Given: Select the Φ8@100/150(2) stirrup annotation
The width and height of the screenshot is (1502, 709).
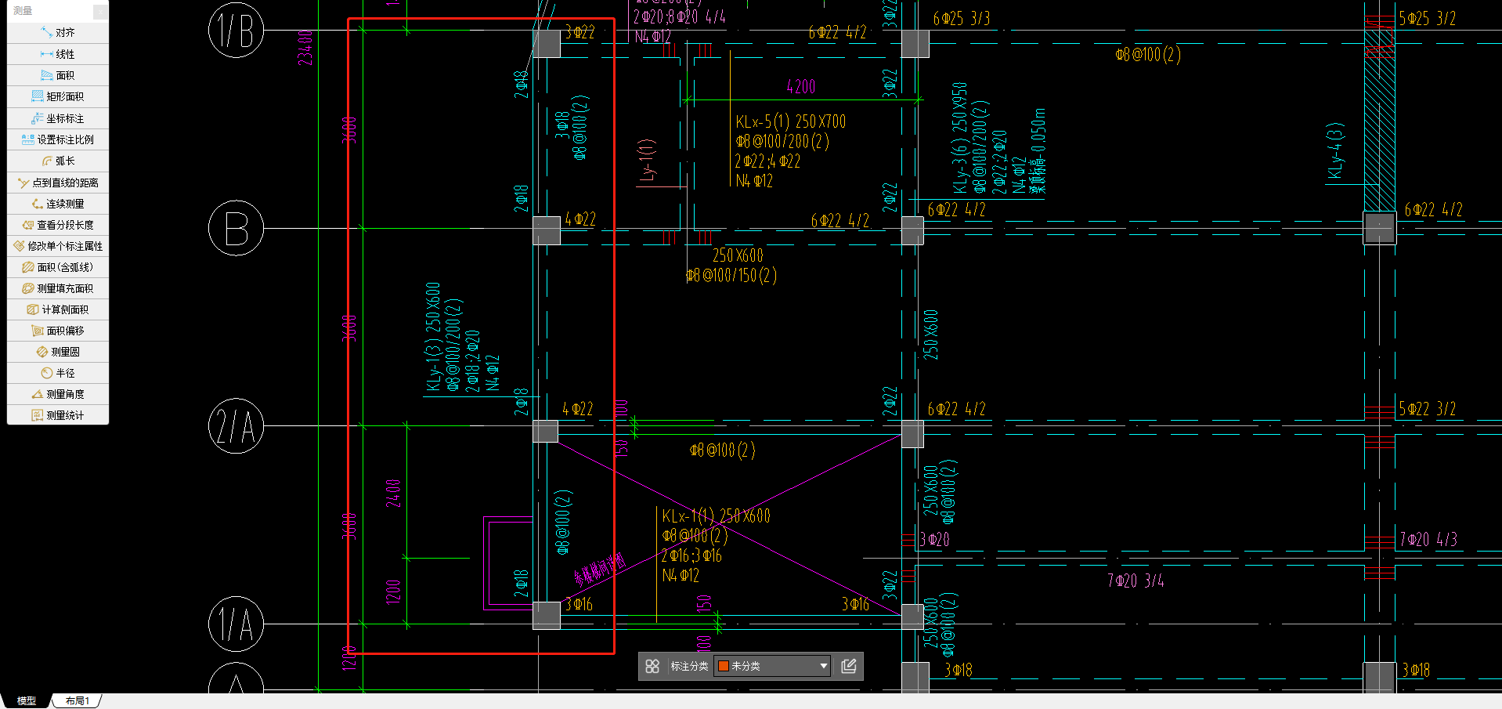Looking at the screenshot, I should 731,275.
